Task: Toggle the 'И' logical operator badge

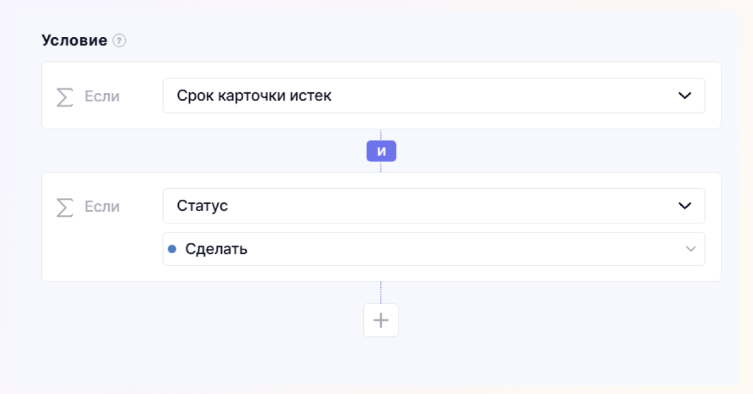Action: [381, 151]
